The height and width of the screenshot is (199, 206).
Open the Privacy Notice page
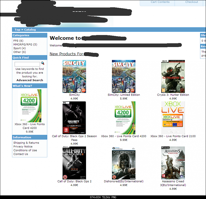tap(23, 147)
